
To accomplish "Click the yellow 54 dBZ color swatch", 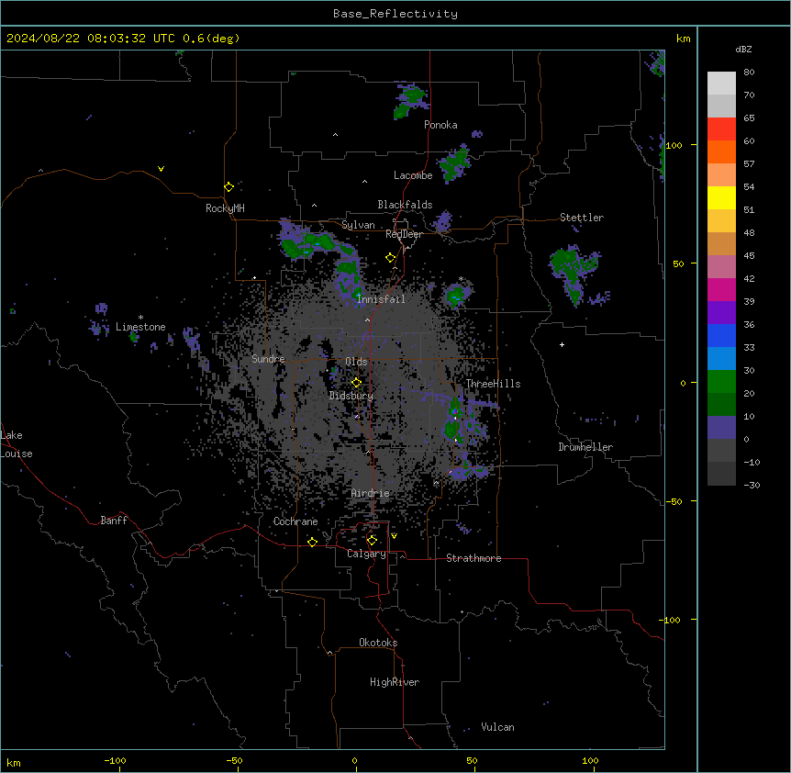I will (x=721, y=197).
